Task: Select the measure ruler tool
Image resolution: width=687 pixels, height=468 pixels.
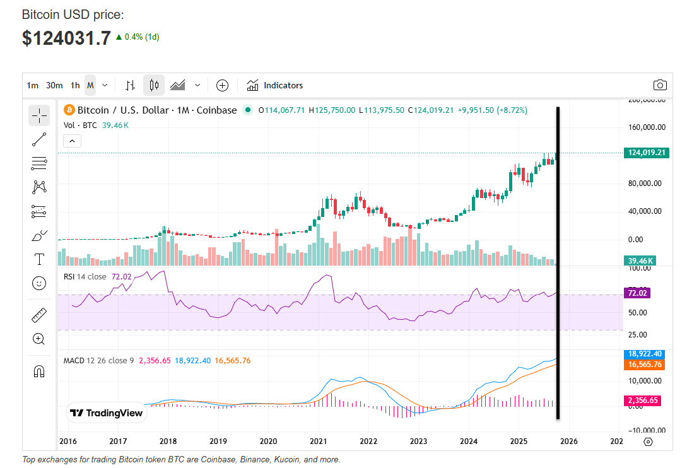Action: click(x=38, y=314)
